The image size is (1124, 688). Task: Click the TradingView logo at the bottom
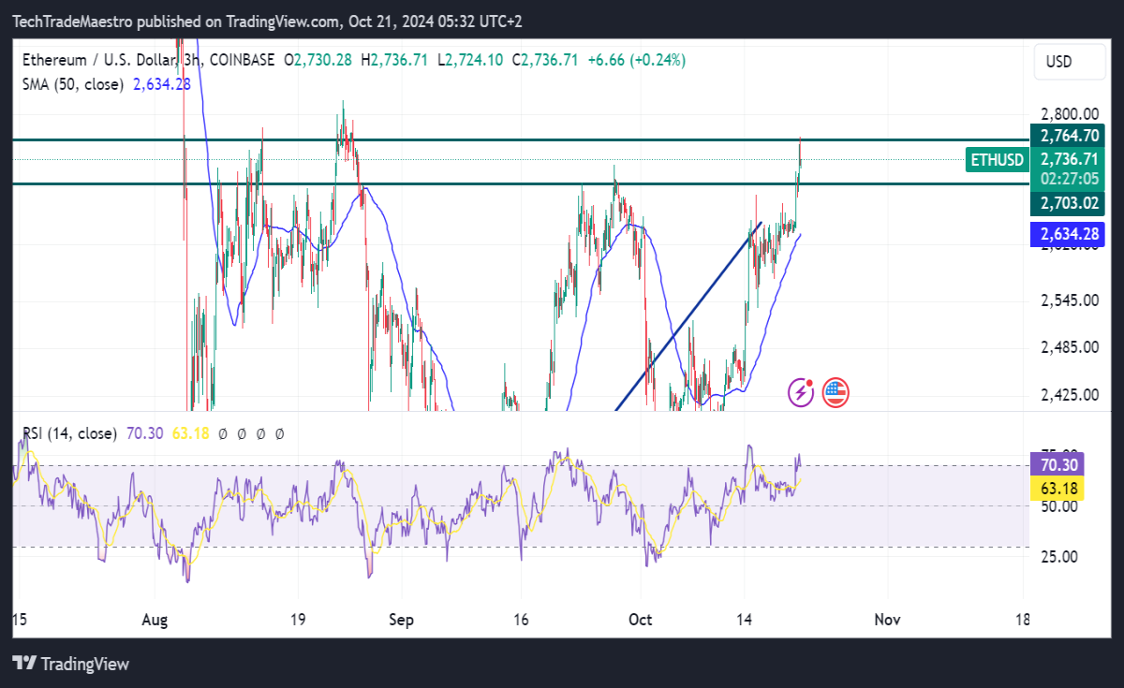click(x=71, y=664)
